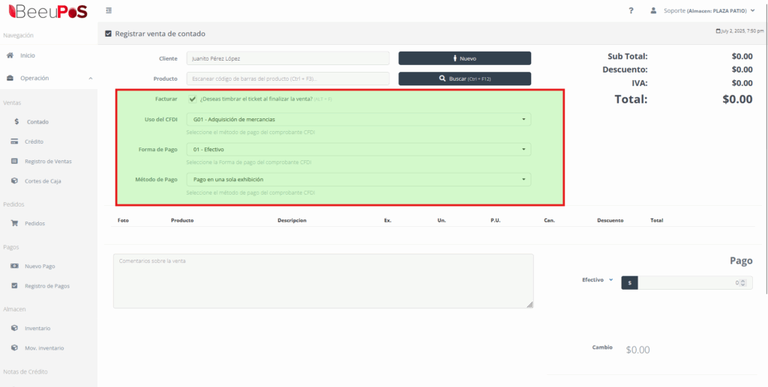Go to Cortes de Caja

click(43, 181)
